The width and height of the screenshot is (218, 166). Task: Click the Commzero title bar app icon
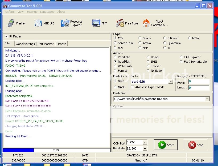5,6
